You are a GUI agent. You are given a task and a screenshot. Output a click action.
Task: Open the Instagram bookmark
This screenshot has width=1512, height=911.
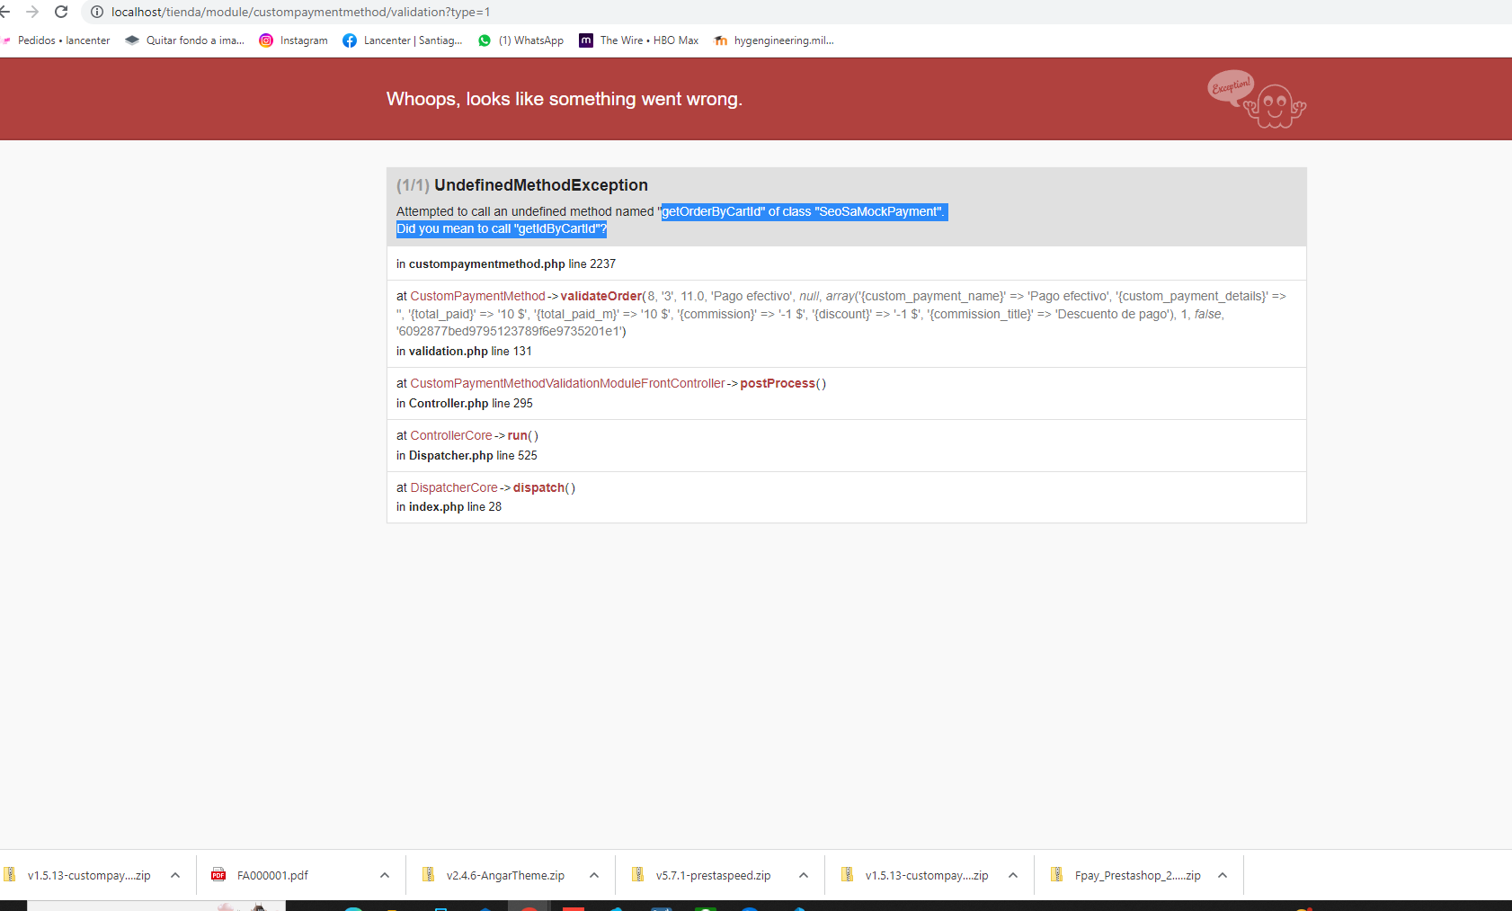click(294, 40)
